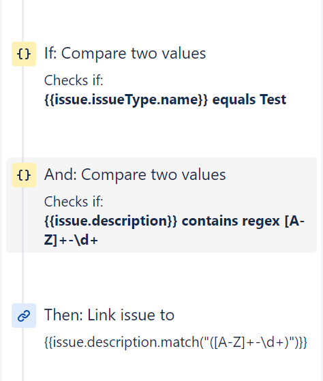Click 'Checks if:' label under And condition
Screen dimensions: 323x381
click(74, 202)
